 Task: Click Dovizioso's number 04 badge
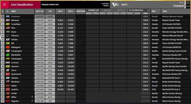[7, 16]
